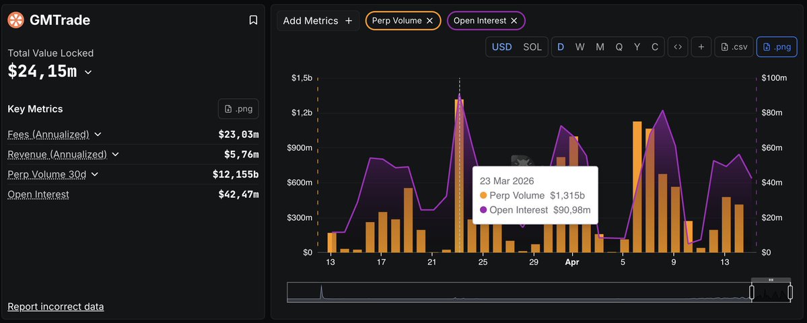Open the Add Metrics button
Viewport: 807px width, 323px height.
point(318,21)
